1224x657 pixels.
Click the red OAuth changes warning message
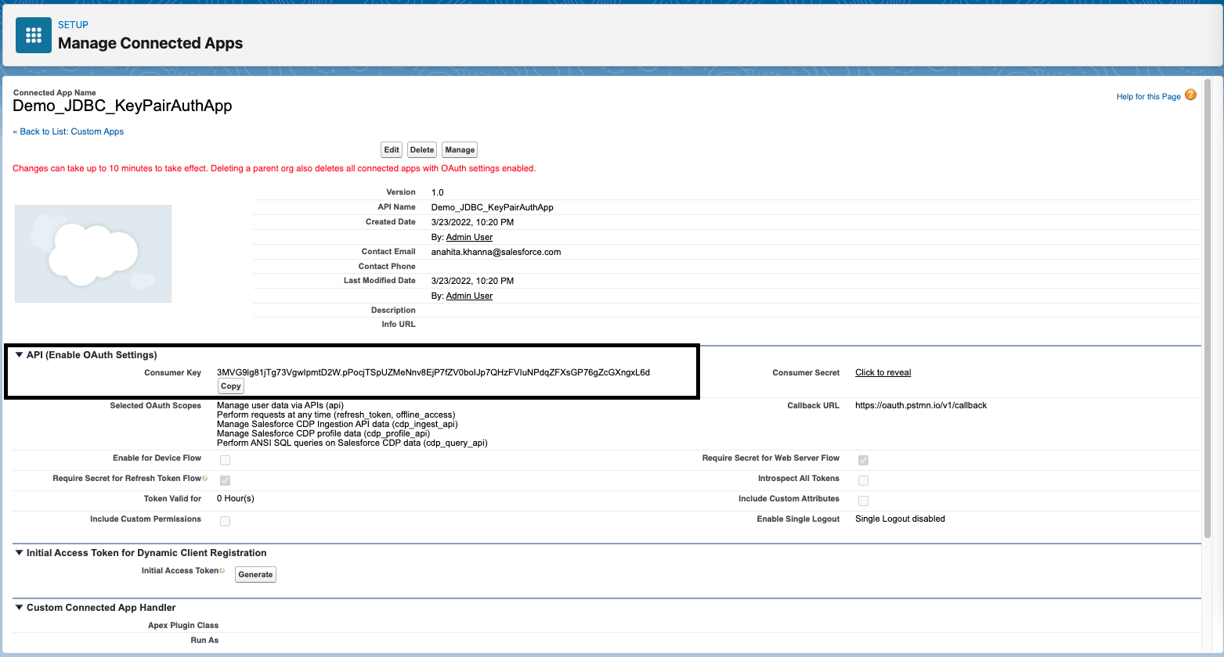274,168
